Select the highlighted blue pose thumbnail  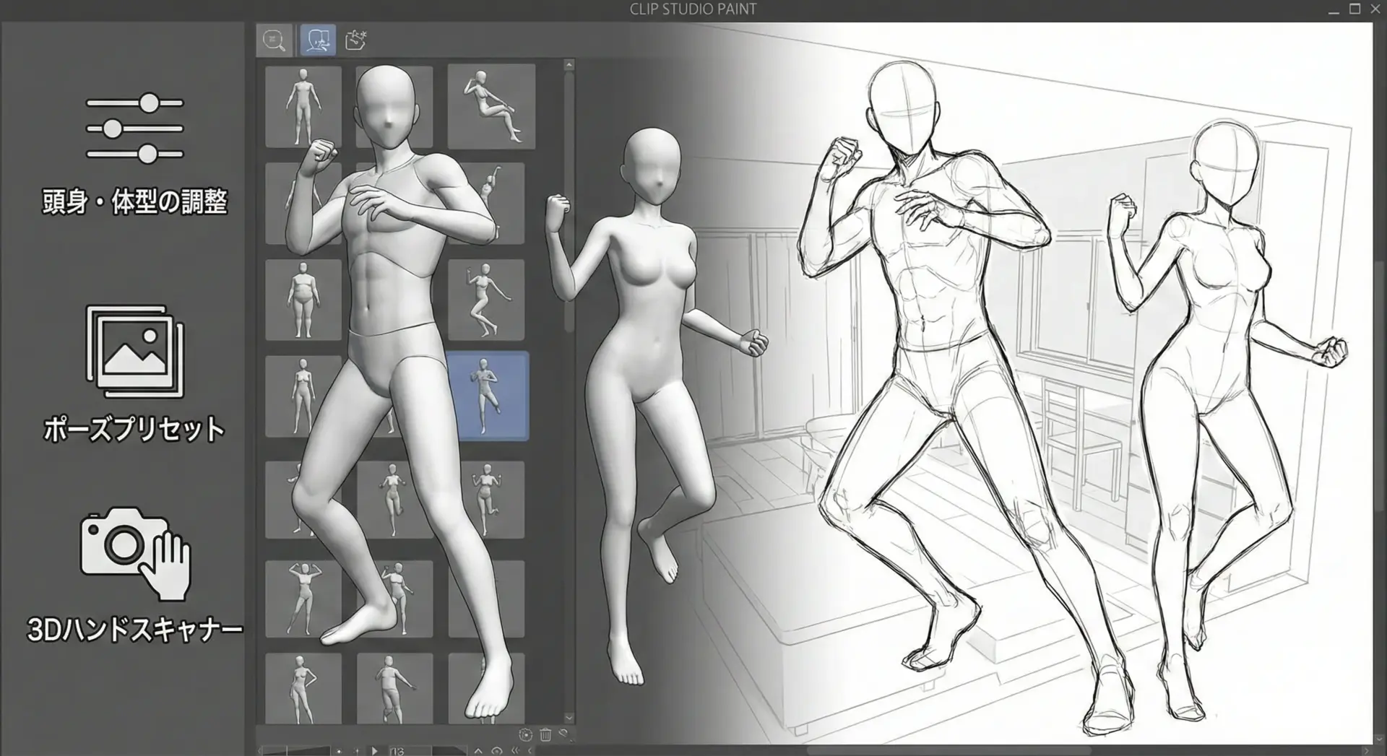click(x=488, y=396)
